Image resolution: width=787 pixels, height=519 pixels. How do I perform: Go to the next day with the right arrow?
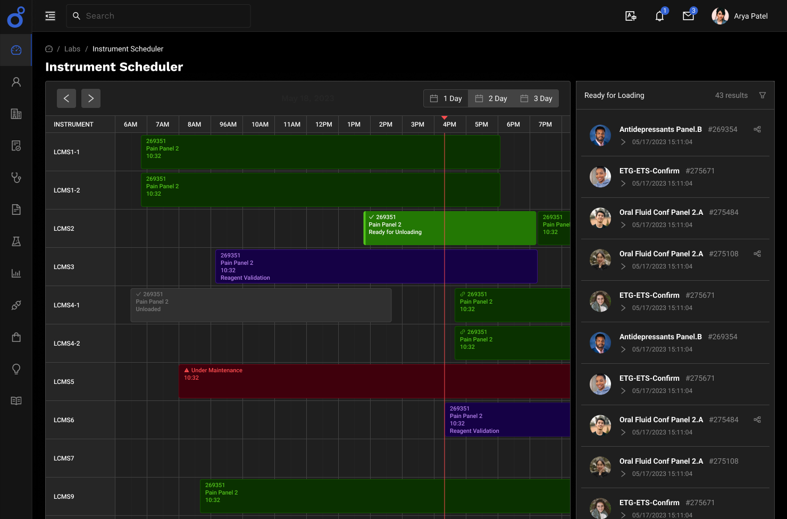click(91, 98)
